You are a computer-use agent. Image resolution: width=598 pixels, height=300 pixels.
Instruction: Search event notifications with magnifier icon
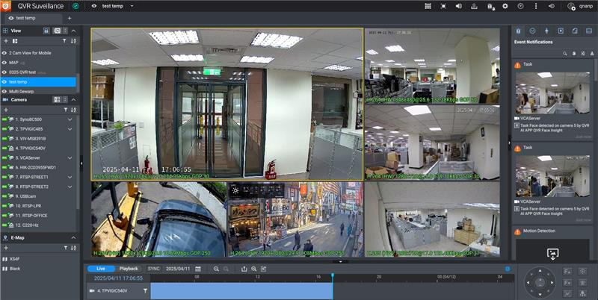click(565, 54)
